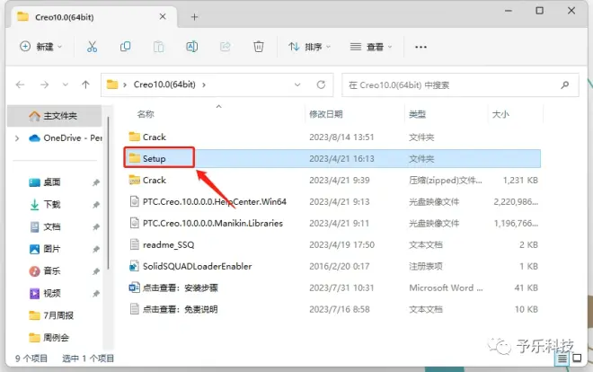The height and width of the screenshot is (372, 593).
Task: Click the Paste clipboard icon
Action: [158, 47]
